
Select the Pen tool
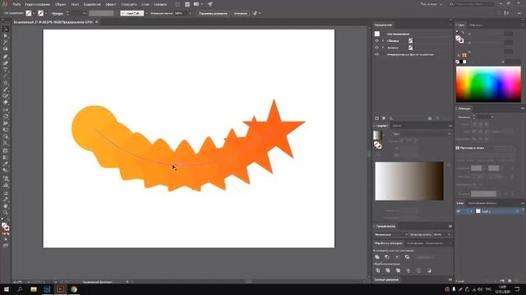(6, 57)
